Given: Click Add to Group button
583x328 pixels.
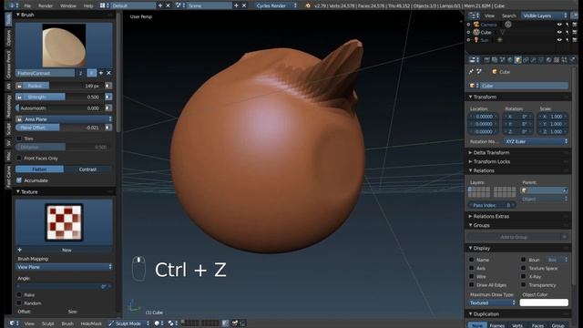Looking at the screenshot, I should 514,237.
